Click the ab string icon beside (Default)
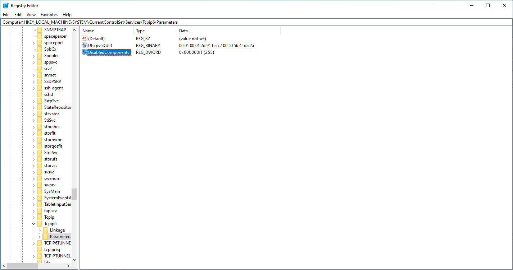Screen dimensions: 513x270 pos(84,38)
